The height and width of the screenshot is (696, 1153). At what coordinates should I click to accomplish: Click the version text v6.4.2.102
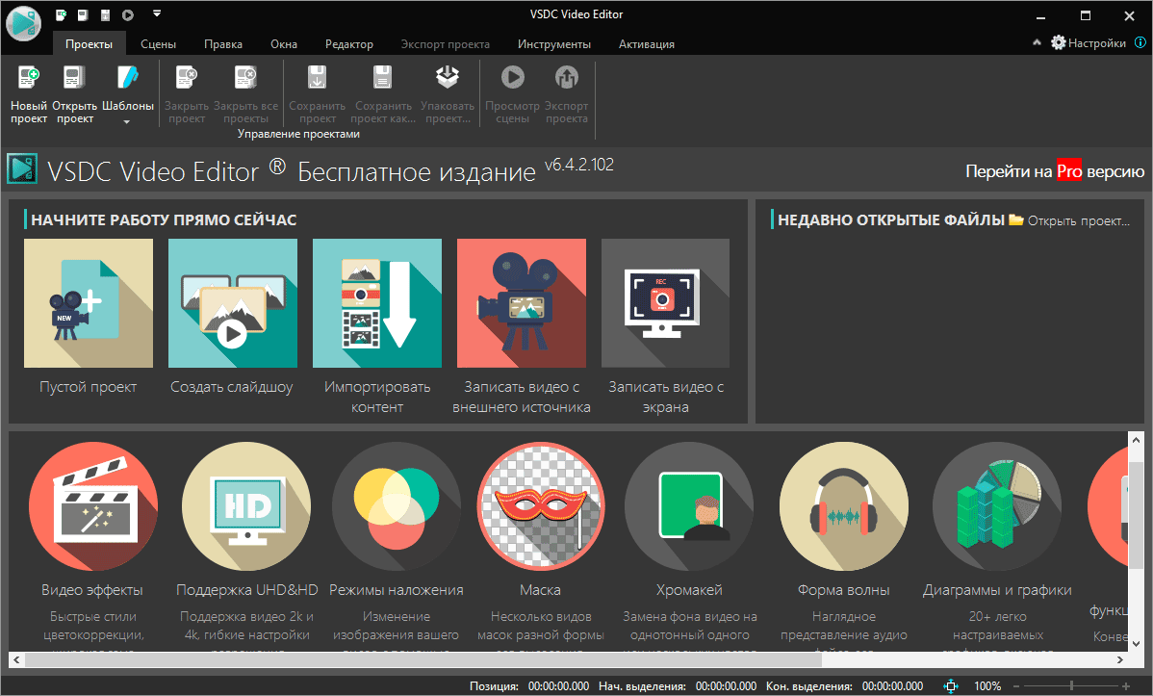click(578, 165)
